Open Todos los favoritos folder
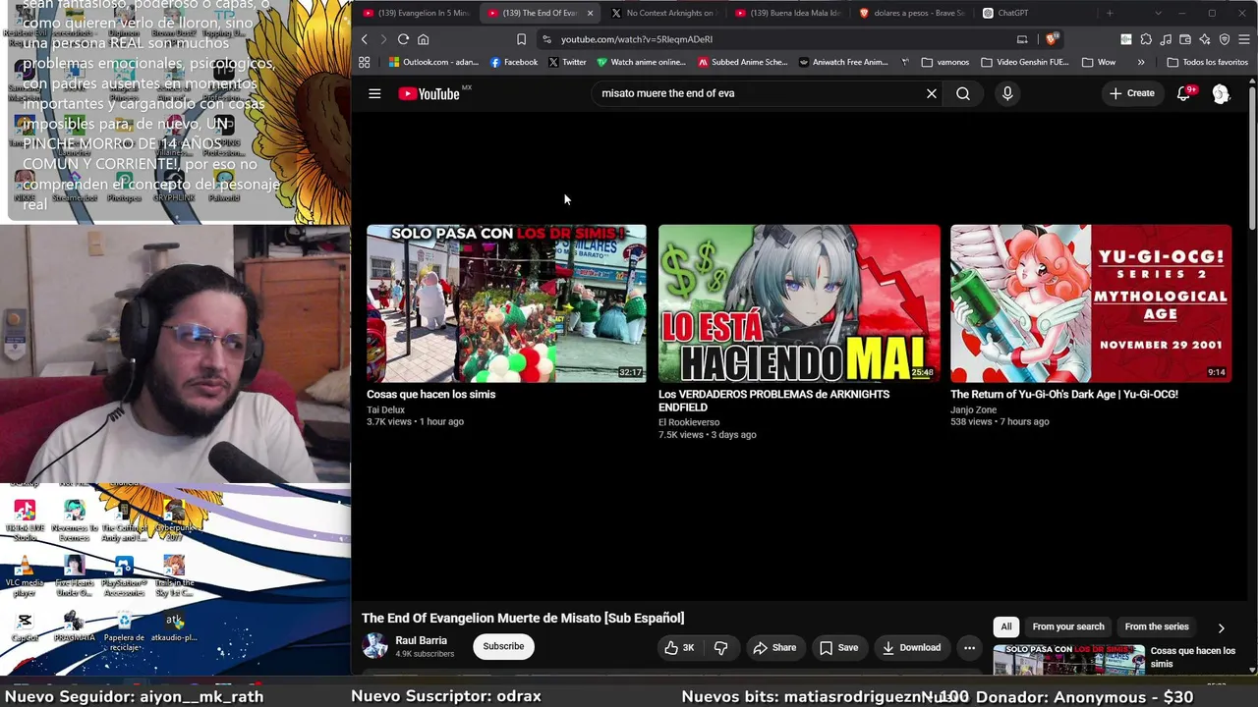This screenshot has width=1258, height=707. (1207, 62)
